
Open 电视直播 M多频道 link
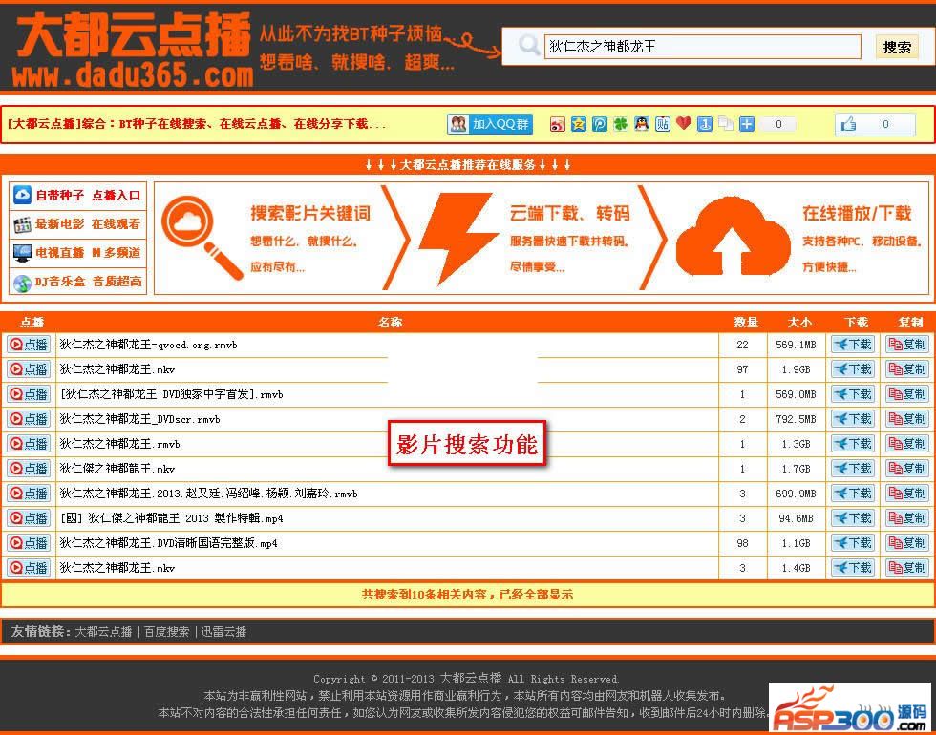pyautogui.click(x=88, y=252)
